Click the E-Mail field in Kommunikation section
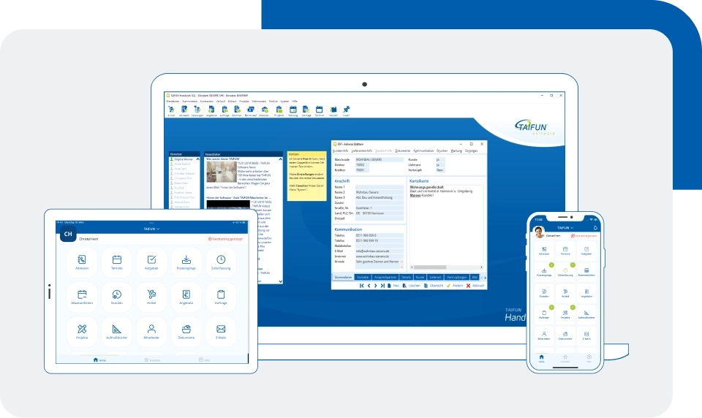The width and height of the screenshot is (702, 418). click(379, 251)
